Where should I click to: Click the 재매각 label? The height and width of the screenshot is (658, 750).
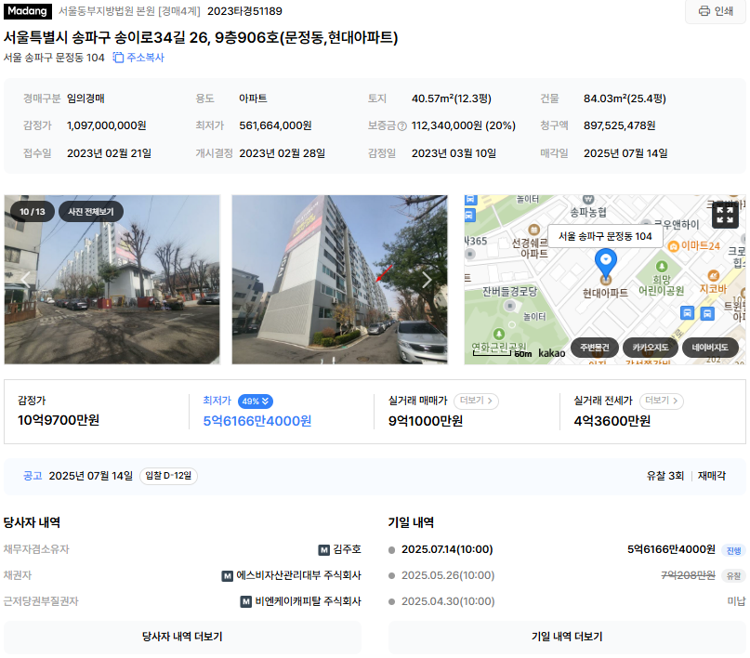(x=712, y=476)
